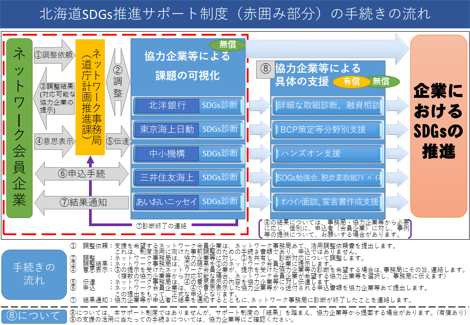470x325 pixels.
Task: Select the オンライン面談、宣言書作成支援 item
Action: (x=327, y=202)
